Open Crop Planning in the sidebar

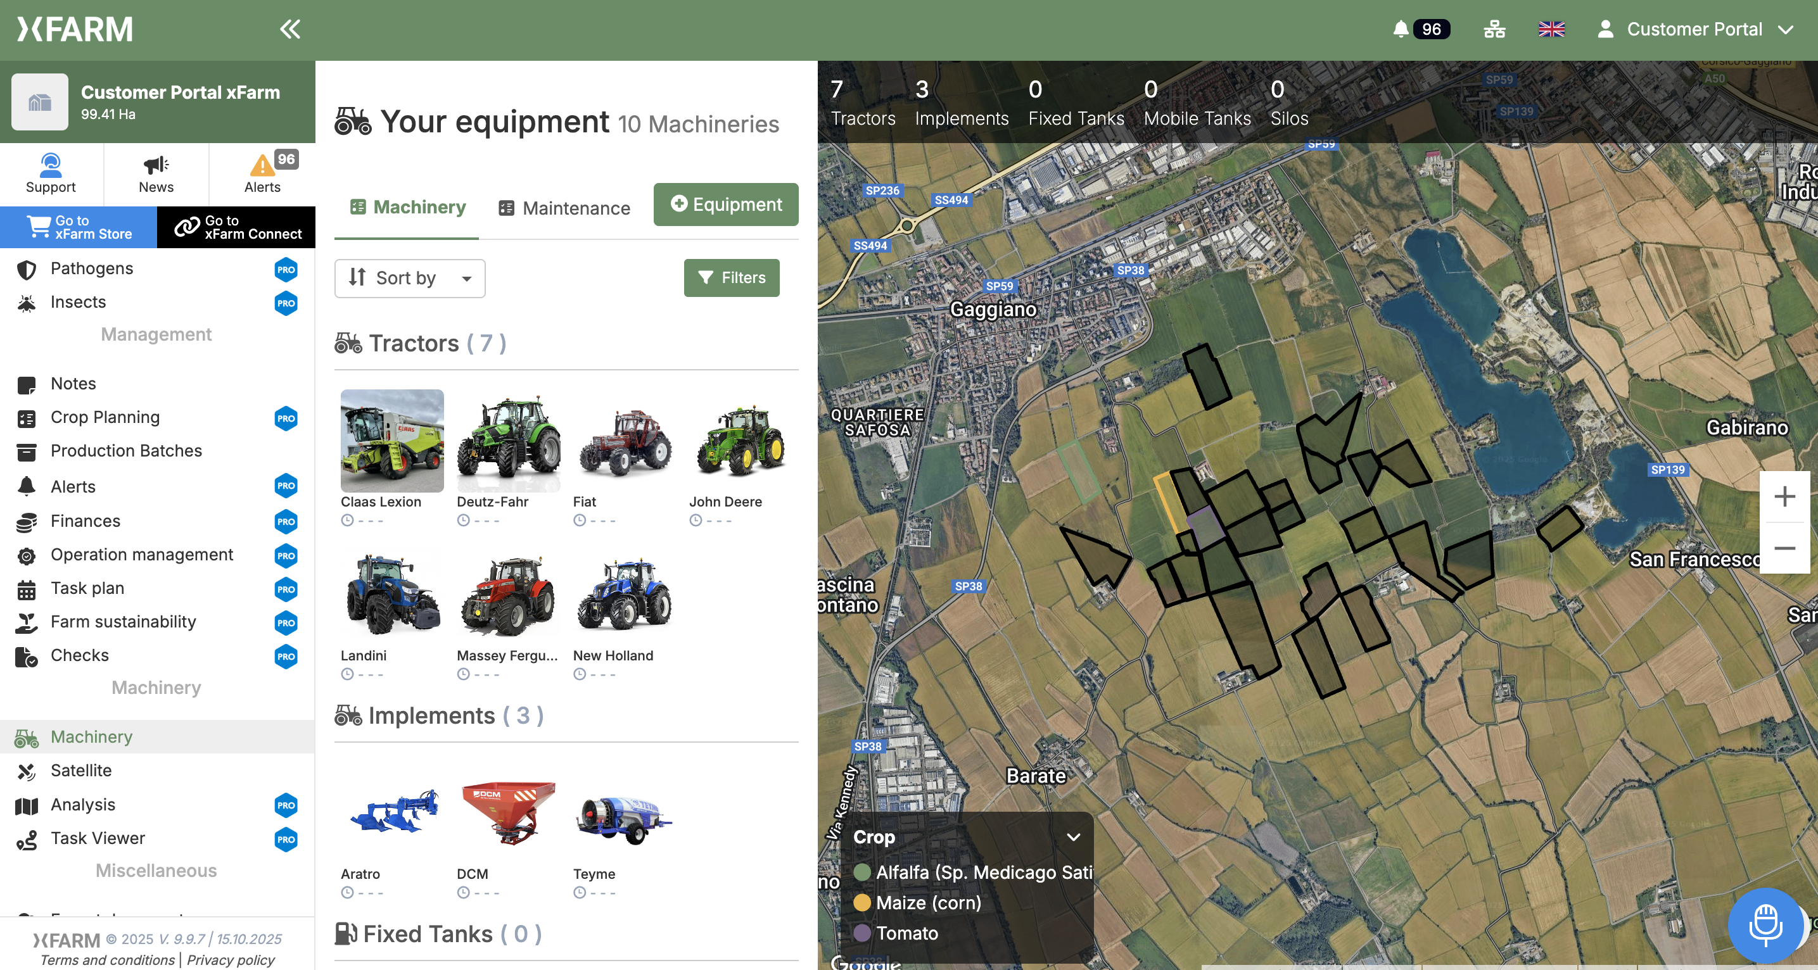(156, 418)
